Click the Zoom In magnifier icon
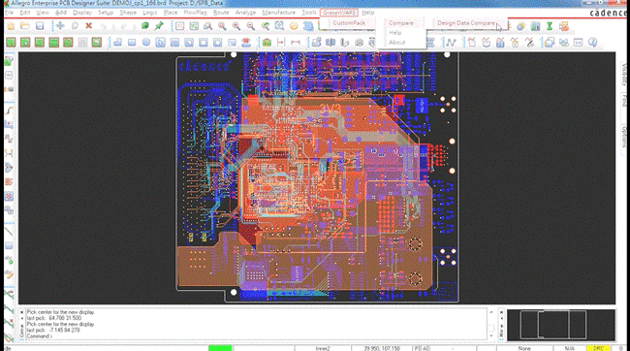Viewport: 630px width, 351px height. [x=236, y=26]
